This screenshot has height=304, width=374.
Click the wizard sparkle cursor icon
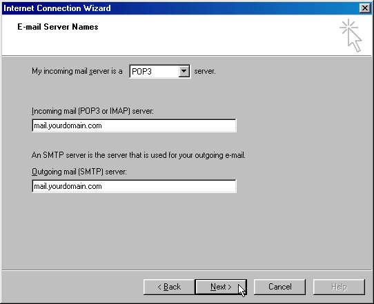(351, 35)
